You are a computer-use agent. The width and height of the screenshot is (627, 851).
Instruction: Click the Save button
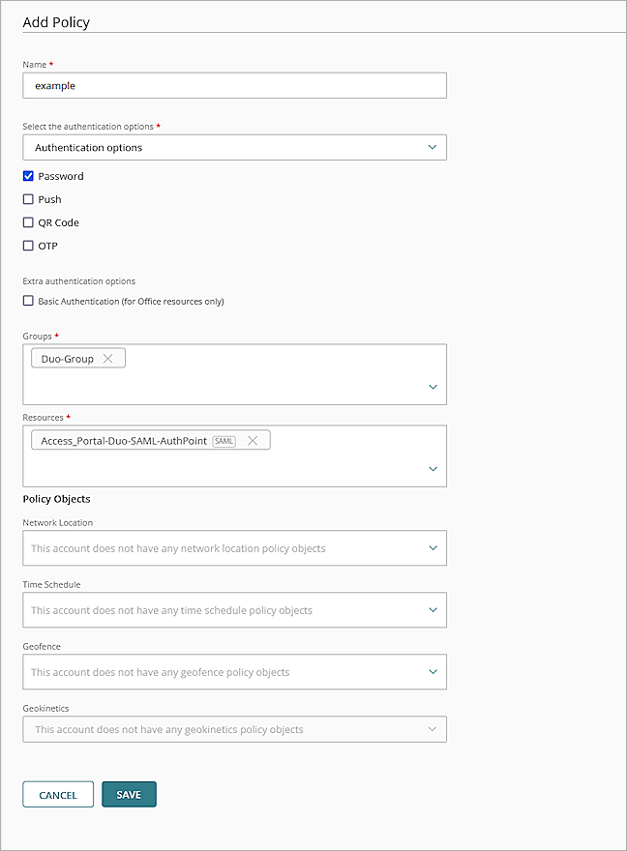[x=129, y=795]
